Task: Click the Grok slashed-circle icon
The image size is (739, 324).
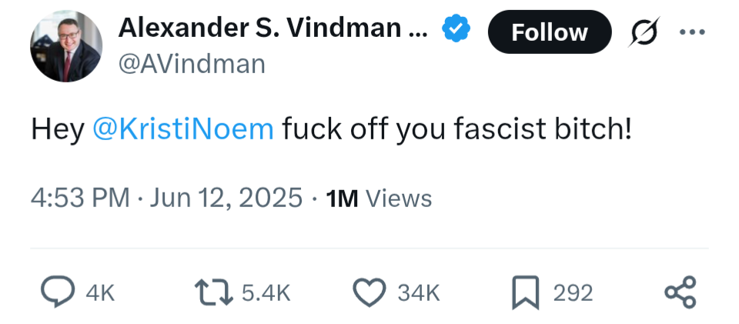Action: [x=641, y=32]
